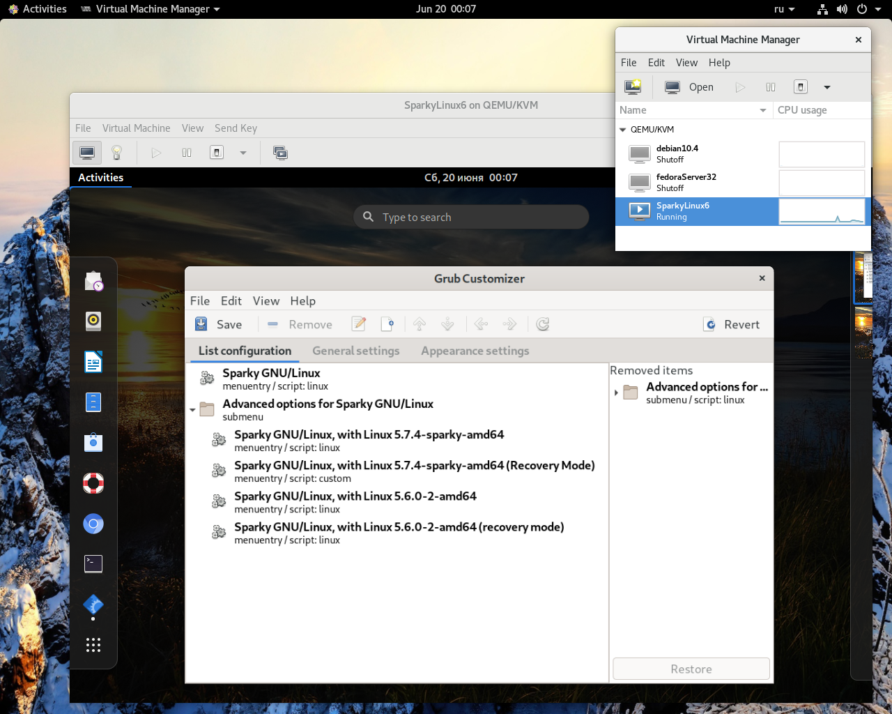Click the reload configuration icon
The height and width of the screenshot is (714, 892).
coord(543,324)
